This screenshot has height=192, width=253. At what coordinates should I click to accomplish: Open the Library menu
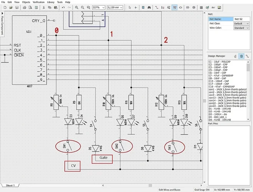51,2
